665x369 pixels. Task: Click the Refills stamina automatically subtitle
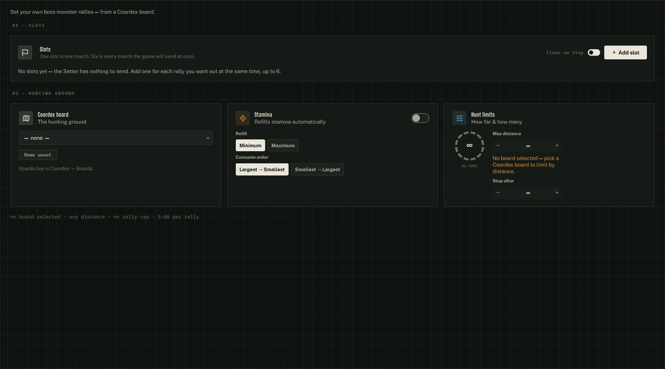pyautogui.click(x=290, y=122)
